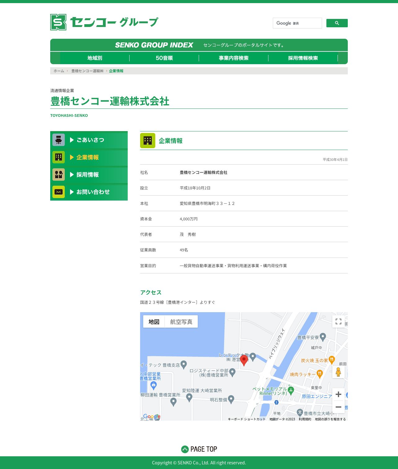Click the TOYOHASHI-SENKO subtitle
Screen dimensions: 398x469
[69, 115]
